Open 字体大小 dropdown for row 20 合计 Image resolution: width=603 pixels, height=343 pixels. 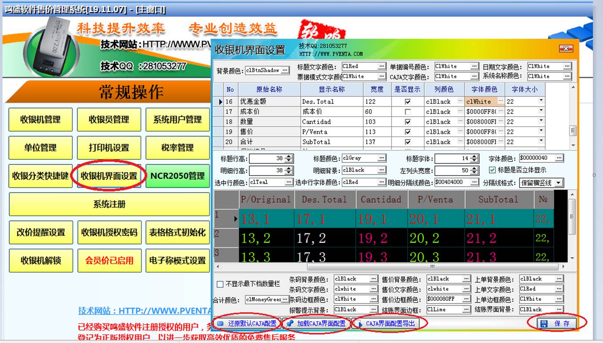pos(541,142)
